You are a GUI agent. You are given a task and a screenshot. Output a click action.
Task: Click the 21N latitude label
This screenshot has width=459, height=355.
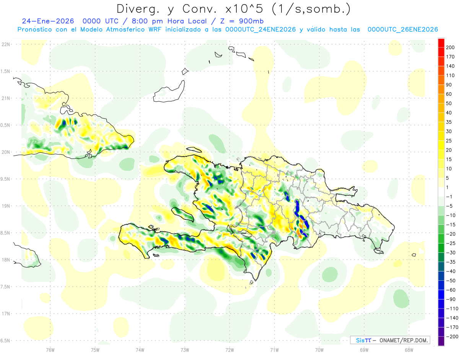(5, 98)
